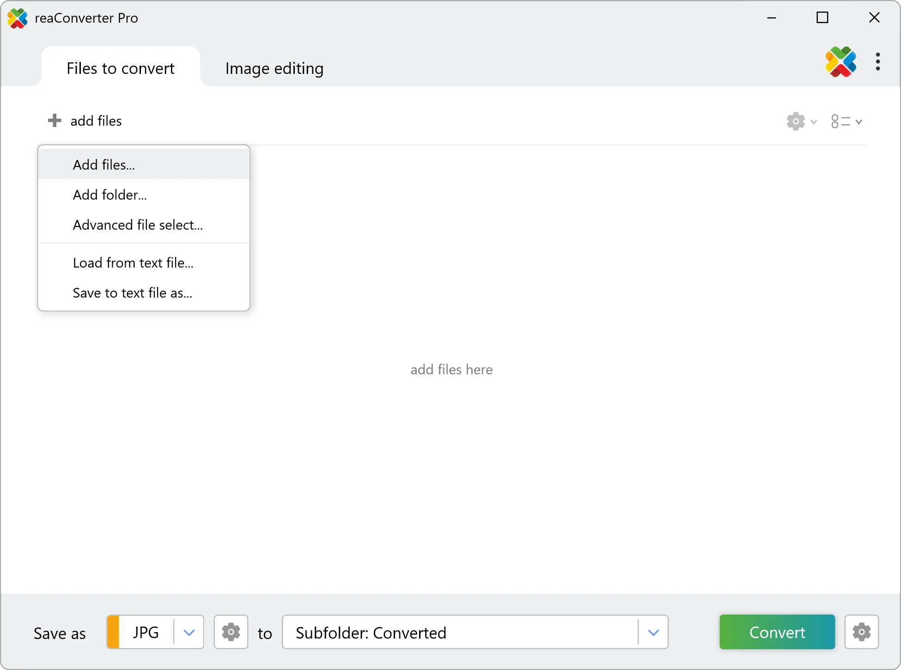This screenshot has width=901, height=670.
Task: Choose Advanced file select in the menu
Action: point(138,225)
